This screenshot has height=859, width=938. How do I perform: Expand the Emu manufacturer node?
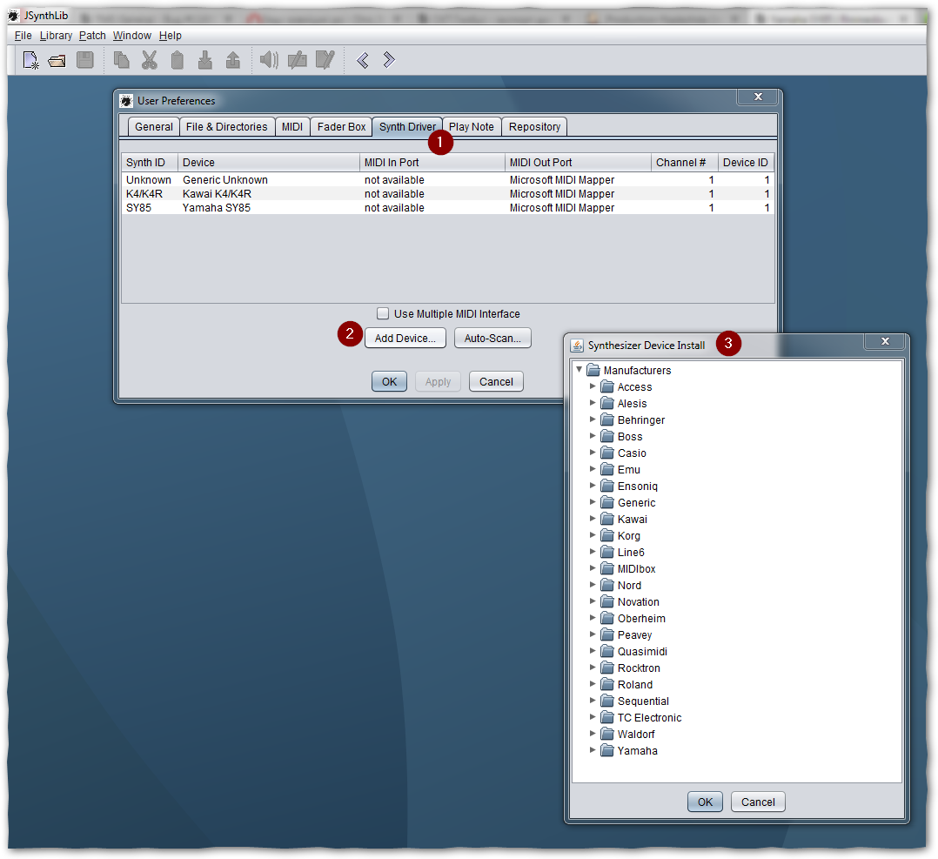(x=593, y=469)
